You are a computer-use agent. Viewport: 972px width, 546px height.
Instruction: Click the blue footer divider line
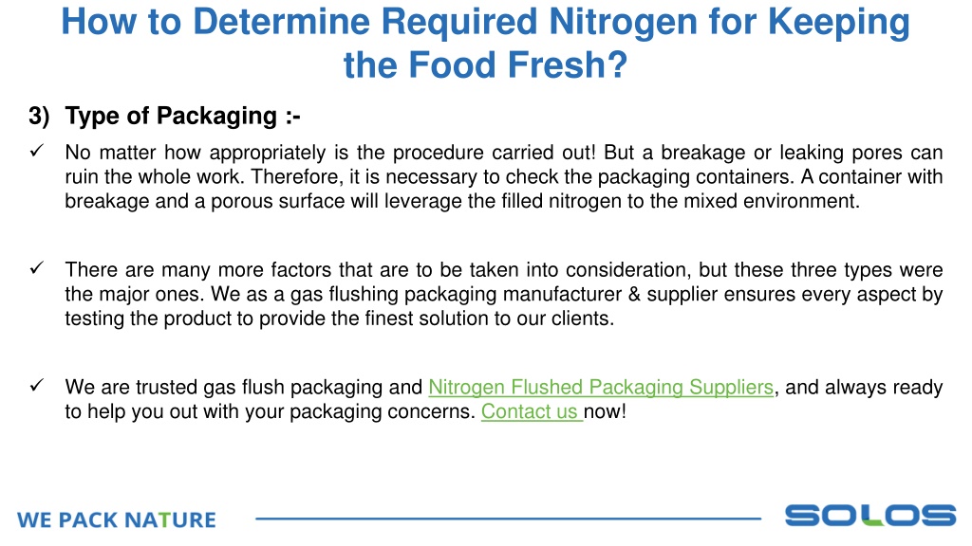[509, 519]
